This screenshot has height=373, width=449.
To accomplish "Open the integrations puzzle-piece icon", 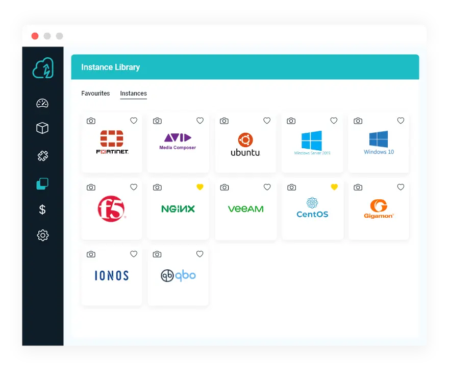I will pos(43,156).
